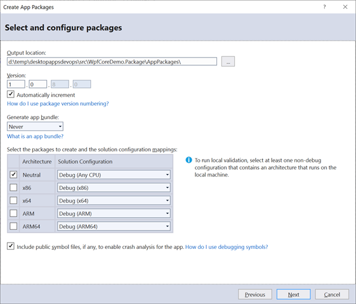The width and height of the screenshot is (356, 304).
Task: Follow How do I use debugging symbols link
Action: [227, 247]
